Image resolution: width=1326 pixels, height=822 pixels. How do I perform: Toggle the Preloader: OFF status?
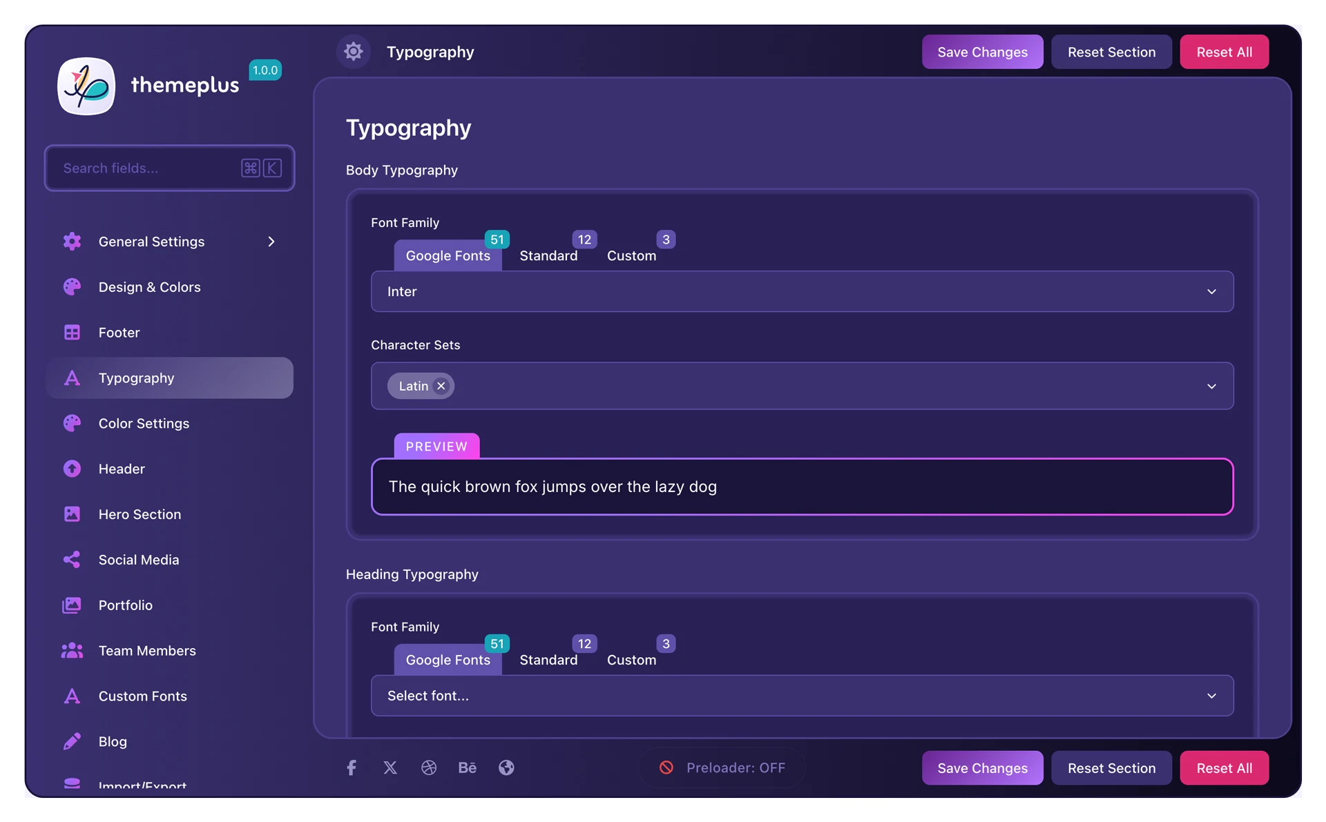722,767
